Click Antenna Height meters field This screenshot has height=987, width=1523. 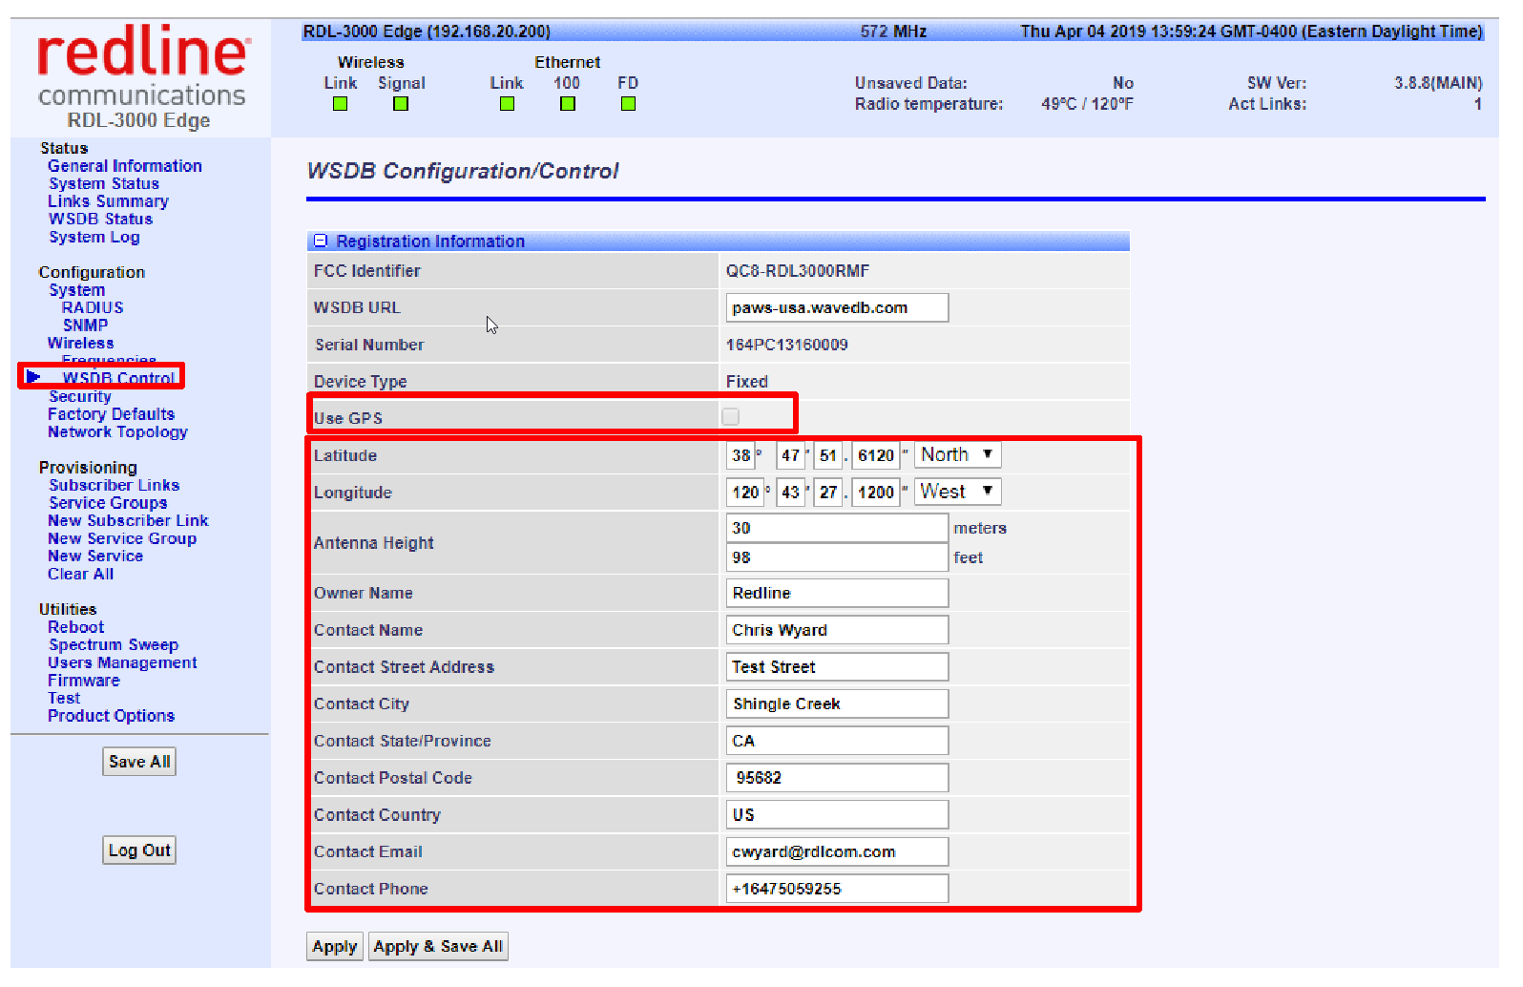point(837,528)
